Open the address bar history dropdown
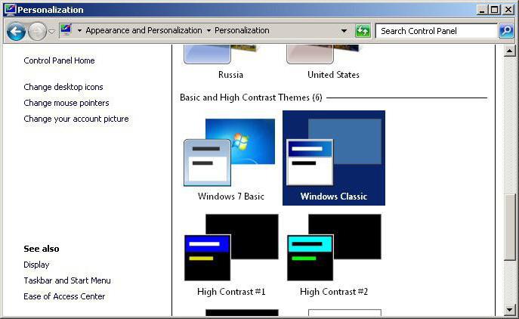The height and width of the screenshot is (319, 519). point(344,31)
